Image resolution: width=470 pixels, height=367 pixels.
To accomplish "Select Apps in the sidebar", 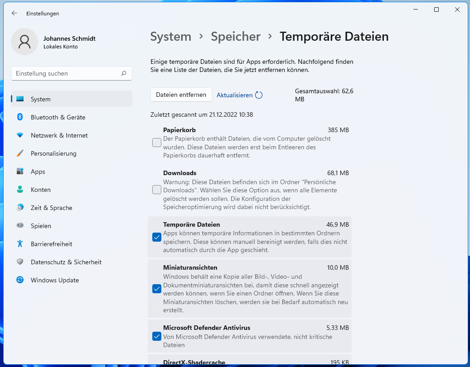I will (x=71, y=171).
